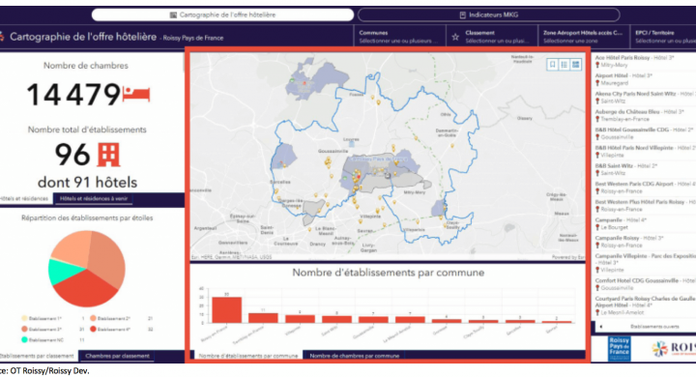Open Best Western Plus Hôtel Paris Roissy entry
The image size is (696, 377).
pos(643,206)
